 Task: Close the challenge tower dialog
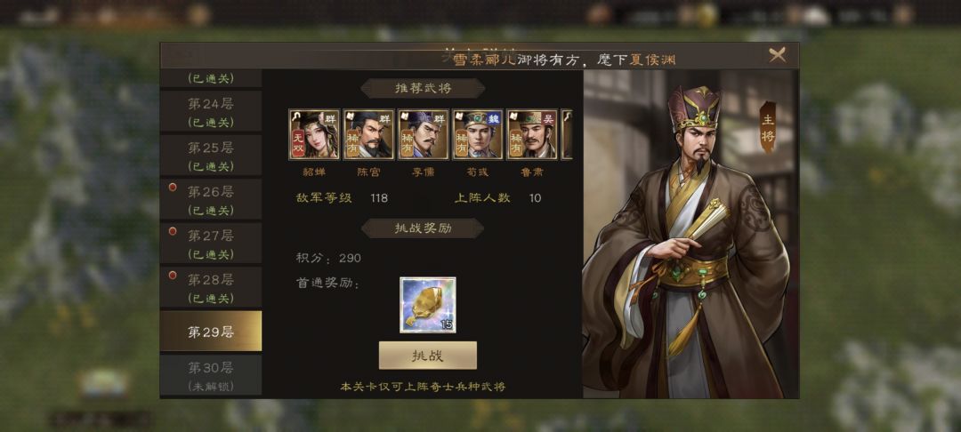[777, 55]
